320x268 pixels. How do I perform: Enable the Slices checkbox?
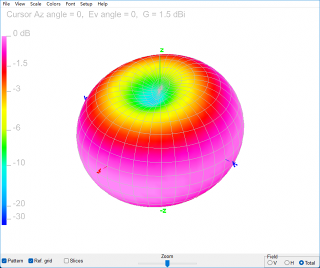[x=66, y=260]
